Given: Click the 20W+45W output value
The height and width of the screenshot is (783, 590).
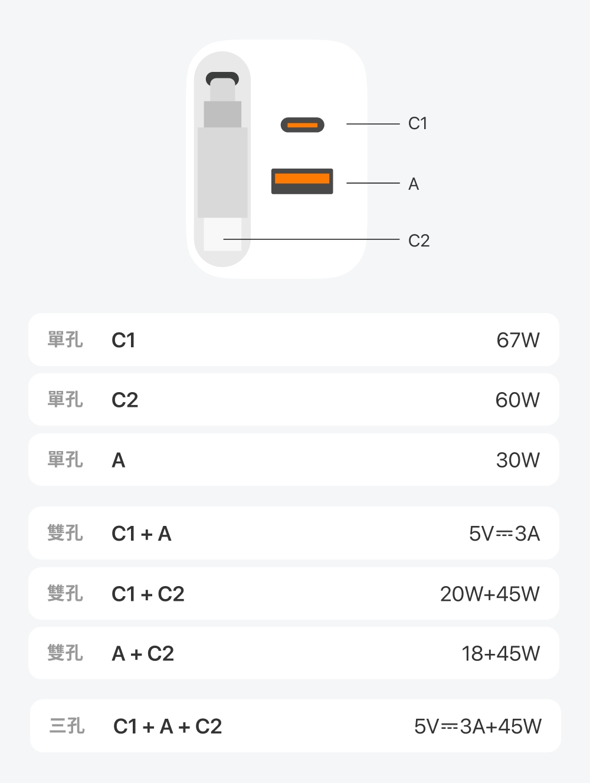Looking at the screenshot, I should 490,594.
